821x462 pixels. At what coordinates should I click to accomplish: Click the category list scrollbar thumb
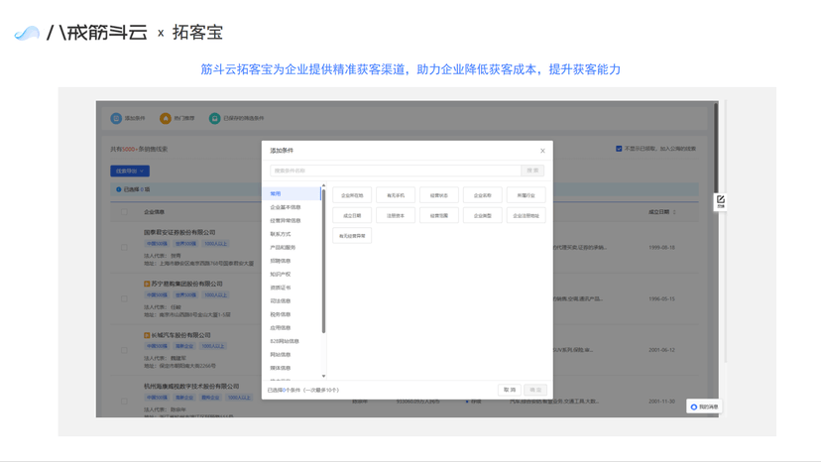(x=323, y=261)
